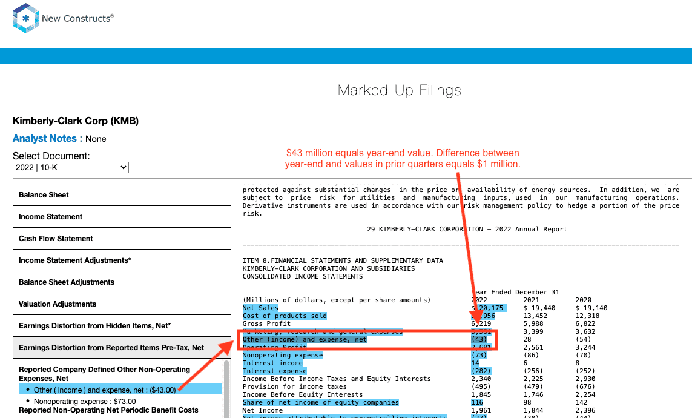Click the "2,396" net income value
This screenshot has width=692, height=418.
[x=585, y=411]
